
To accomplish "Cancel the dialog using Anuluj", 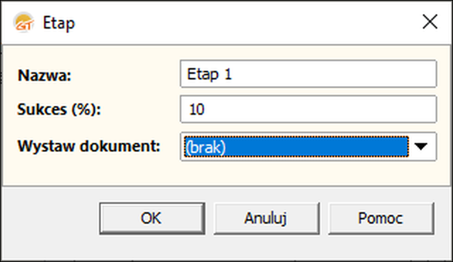I will (x=266, y=218).
